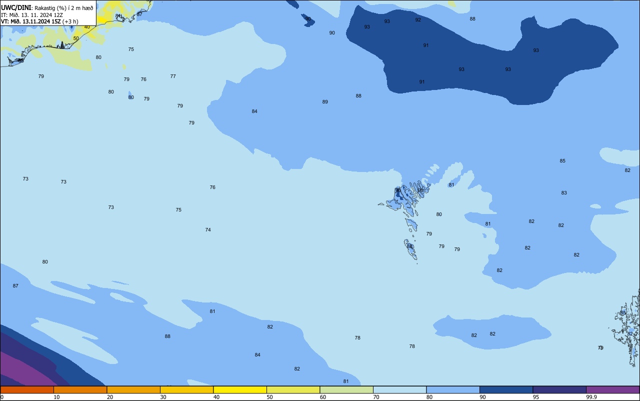The width and height of the screenshot is (640, 401).
Task: Click the 'IT: Mið. 13. 11. 2024 12Z' line
Action: tap(31, 15)
